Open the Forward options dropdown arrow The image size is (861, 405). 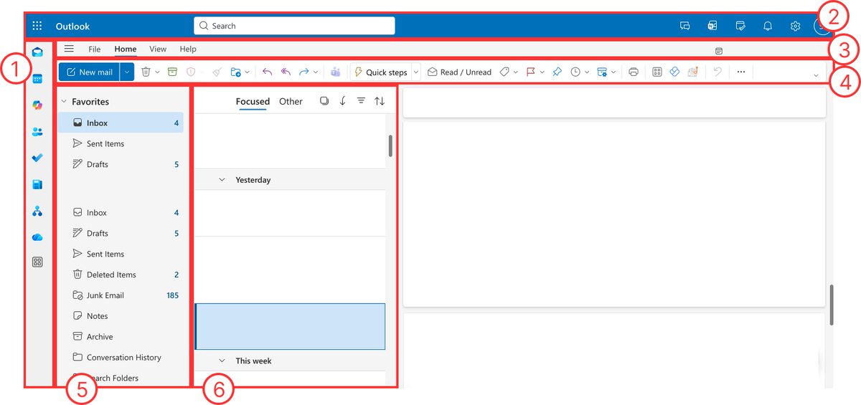(316, 72)
